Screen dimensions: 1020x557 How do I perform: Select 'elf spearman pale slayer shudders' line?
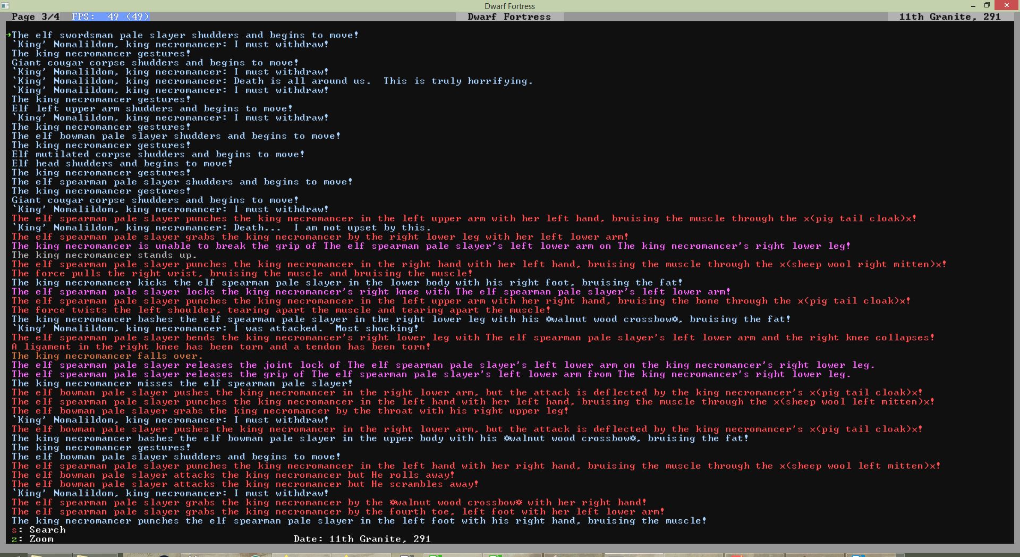(182, 182)
